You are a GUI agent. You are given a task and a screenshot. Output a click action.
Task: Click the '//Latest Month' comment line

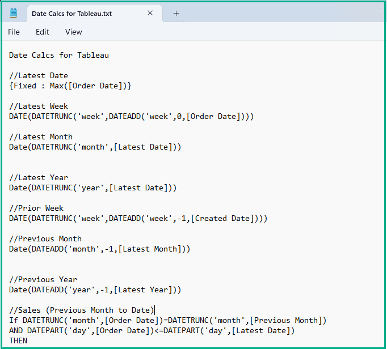tap(41, 137)
